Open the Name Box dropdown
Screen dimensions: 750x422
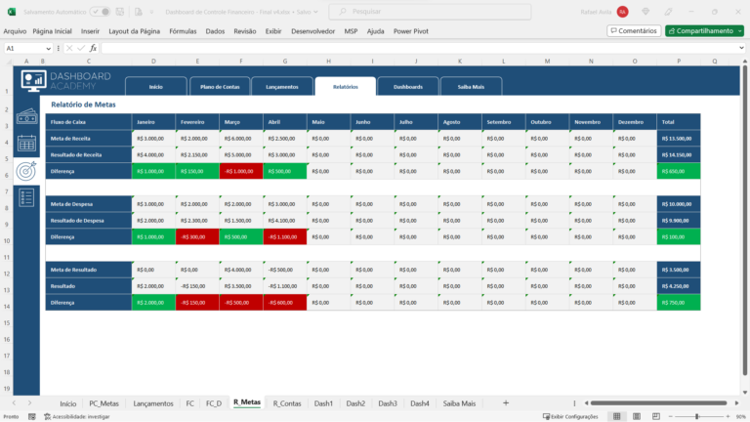point(48,48)
